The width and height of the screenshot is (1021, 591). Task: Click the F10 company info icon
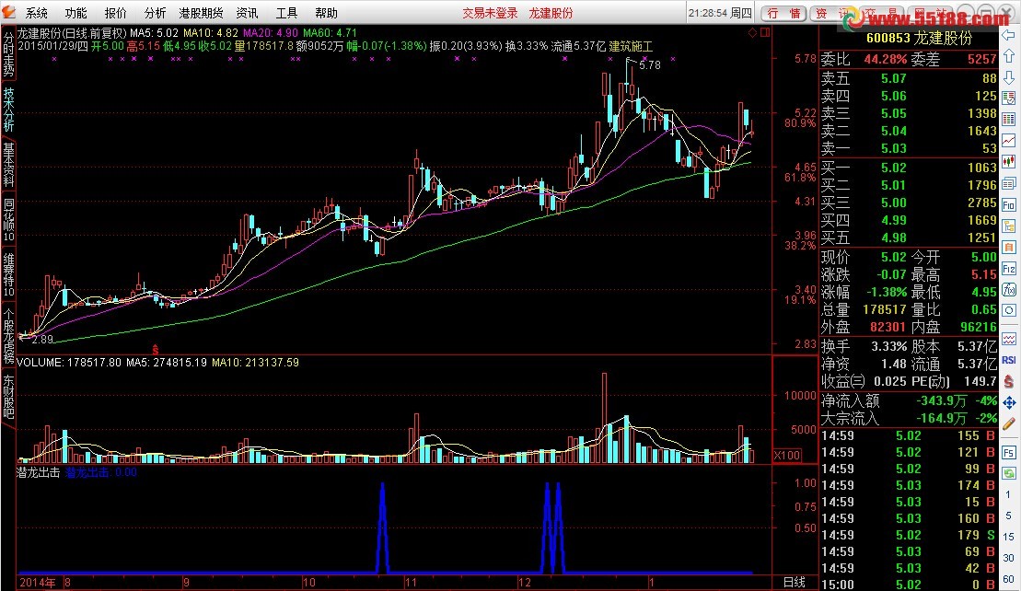pos(1009,205)
